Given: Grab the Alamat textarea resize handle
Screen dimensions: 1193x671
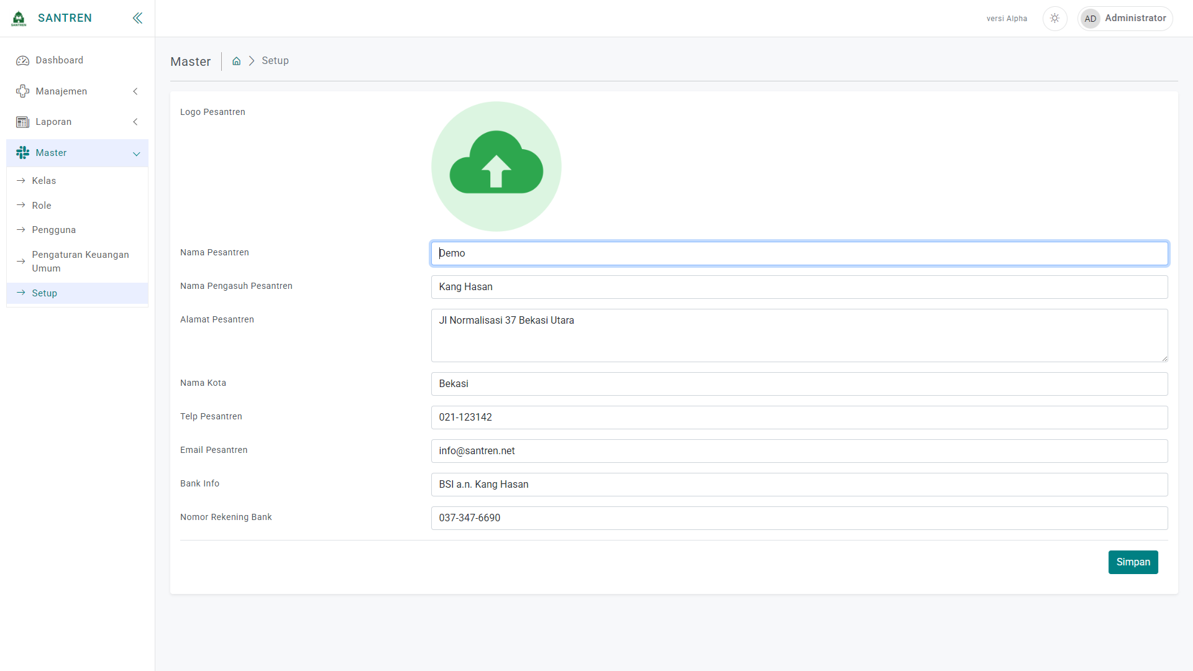Looking at the screenshot, I should point(1164,358).
